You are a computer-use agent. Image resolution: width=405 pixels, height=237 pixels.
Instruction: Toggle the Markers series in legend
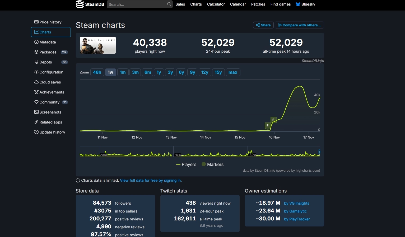(x=213, y=164)
